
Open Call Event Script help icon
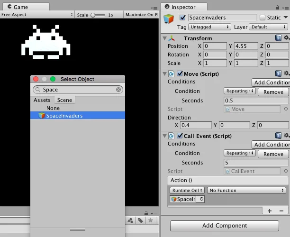point(278,136)
